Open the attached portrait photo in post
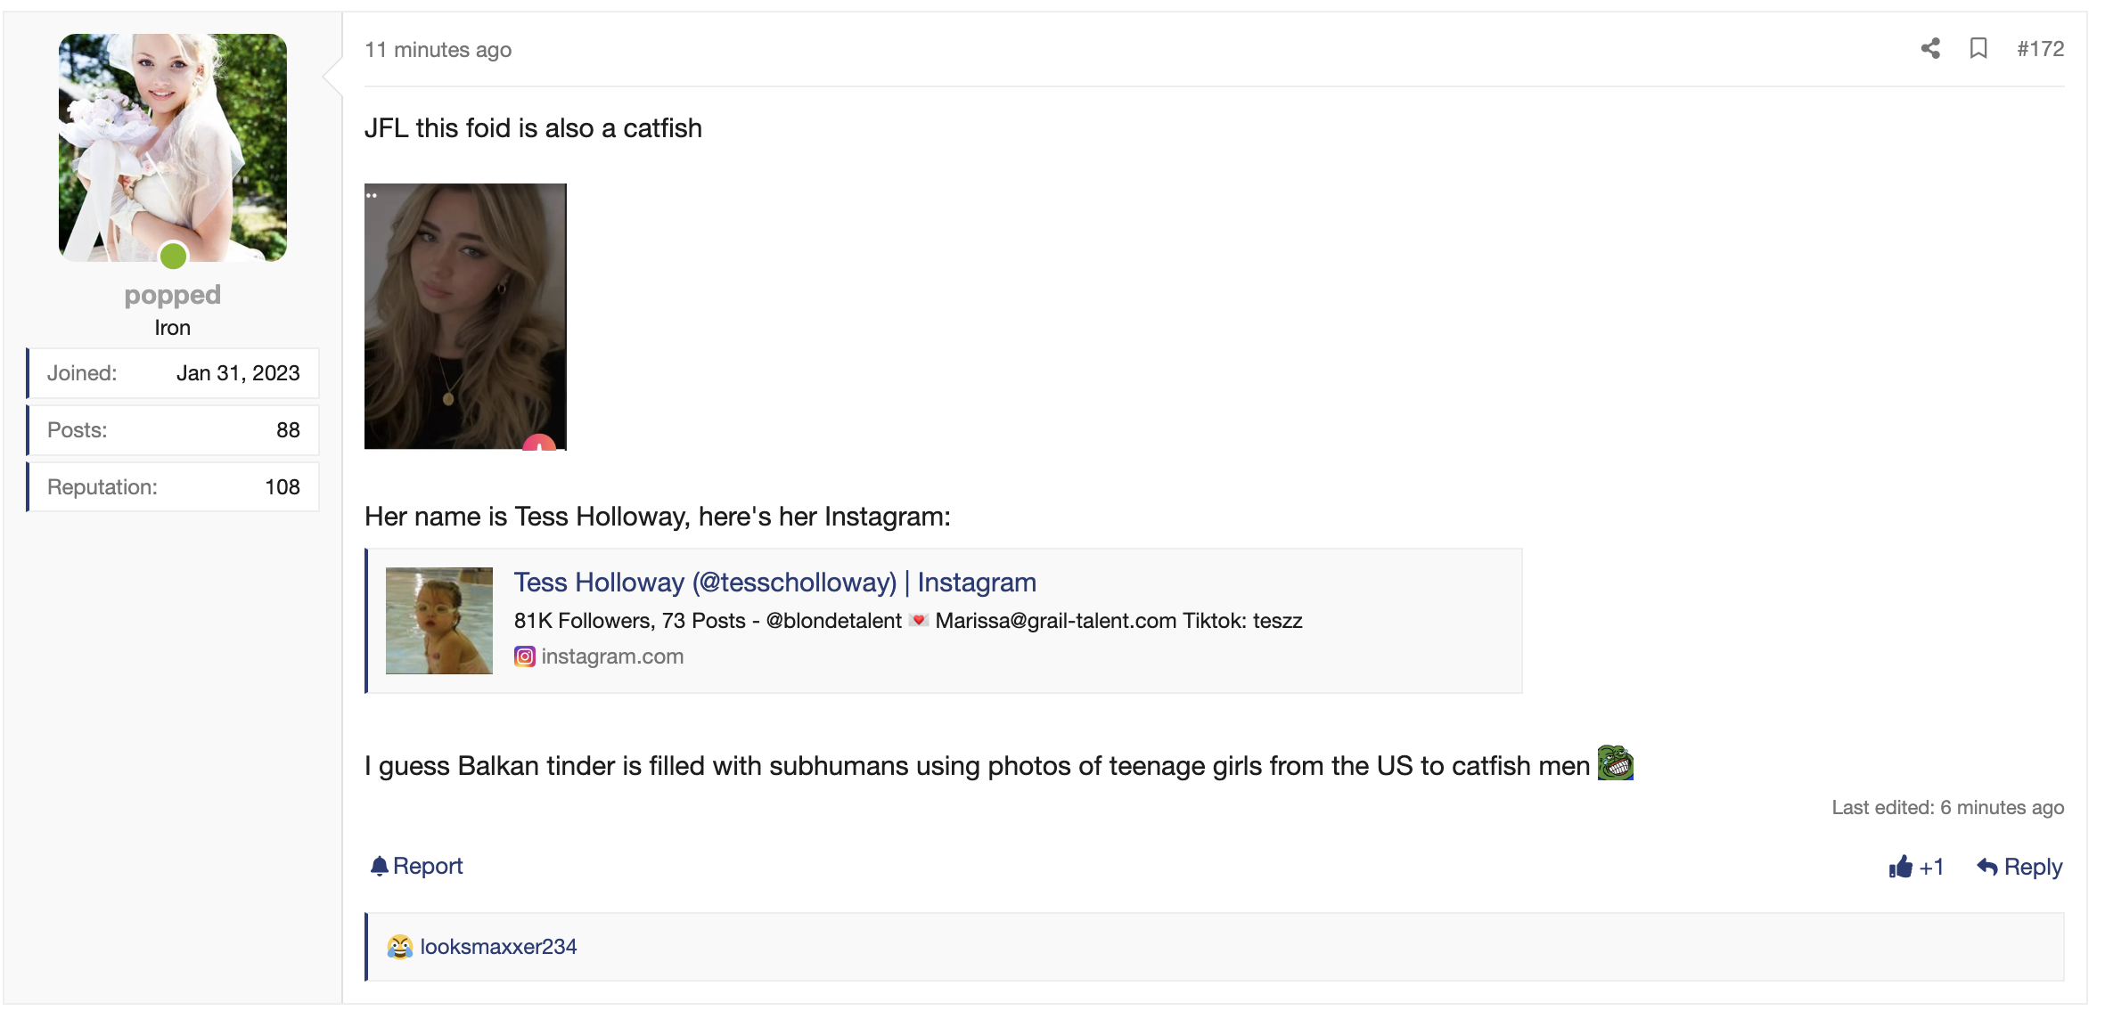 click(465, 316)
